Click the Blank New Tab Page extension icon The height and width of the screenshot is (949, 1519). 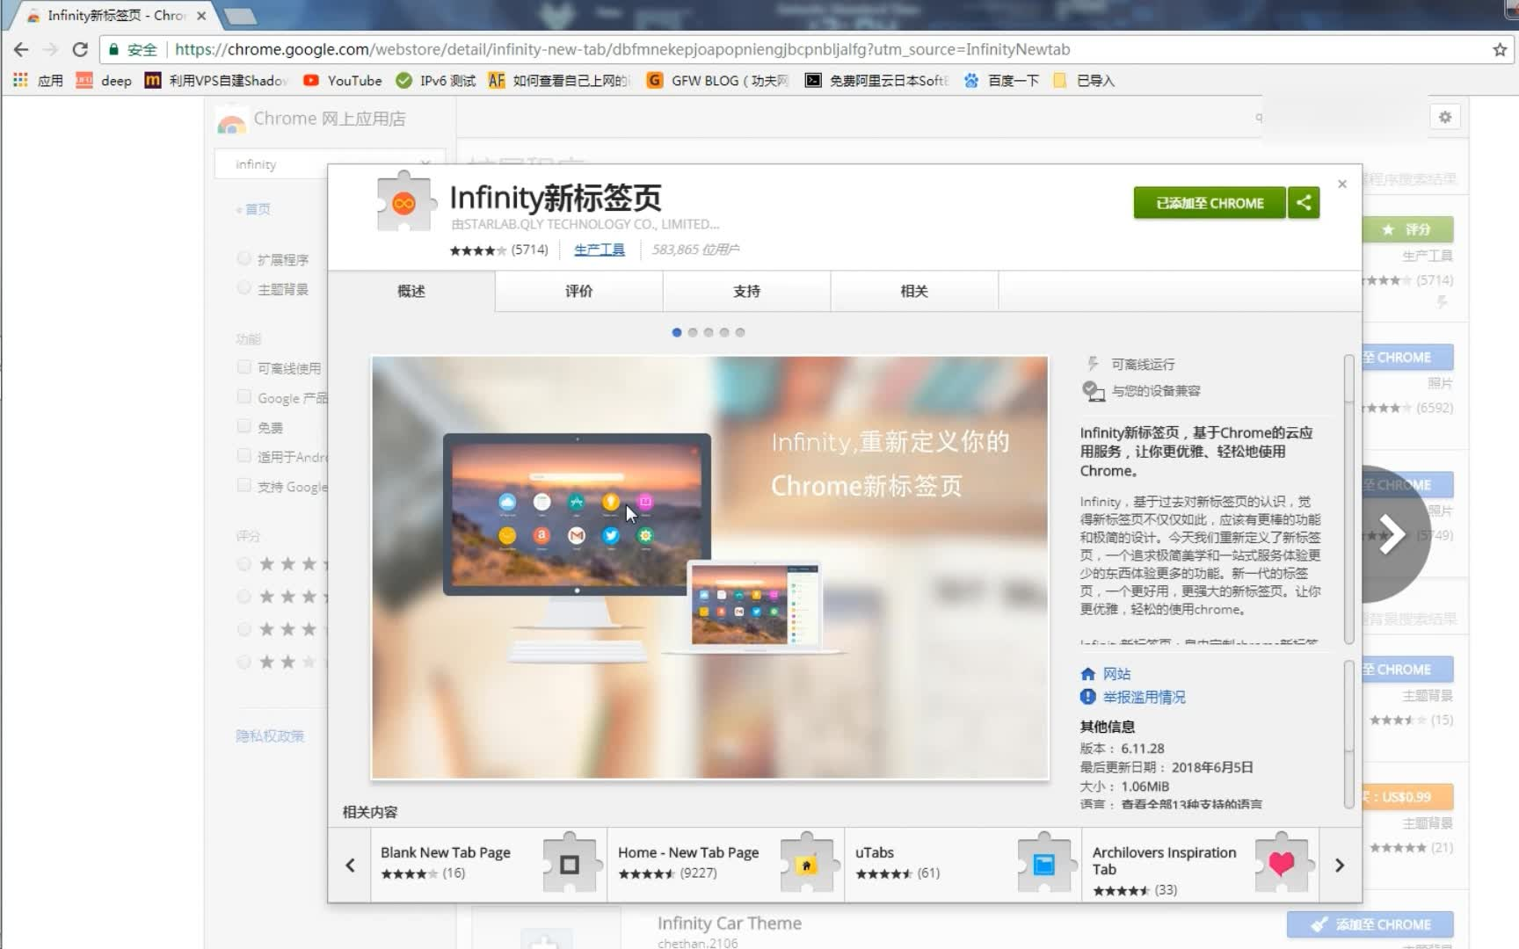(570, 865)
